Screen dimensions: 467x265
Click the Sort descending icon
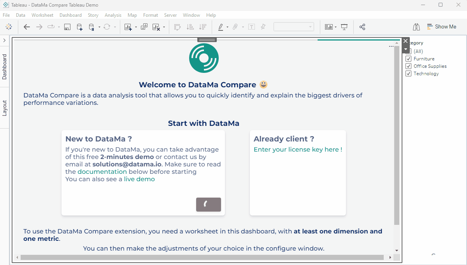(x=203, y=27)
